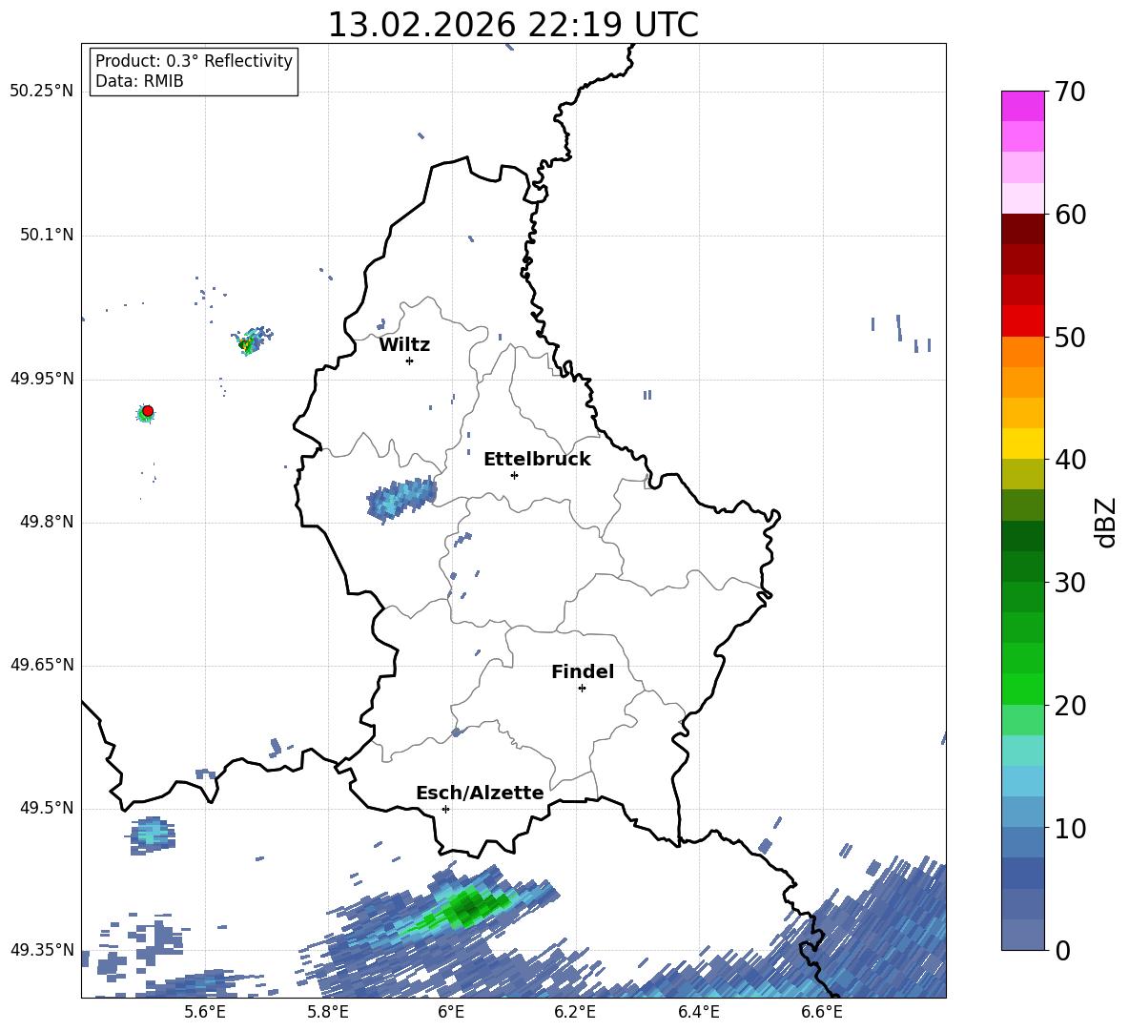The width and height of the screenshot is (1129, 1031).
Task: Click the 49.65°N latitude label
Action: click(41, 664)
